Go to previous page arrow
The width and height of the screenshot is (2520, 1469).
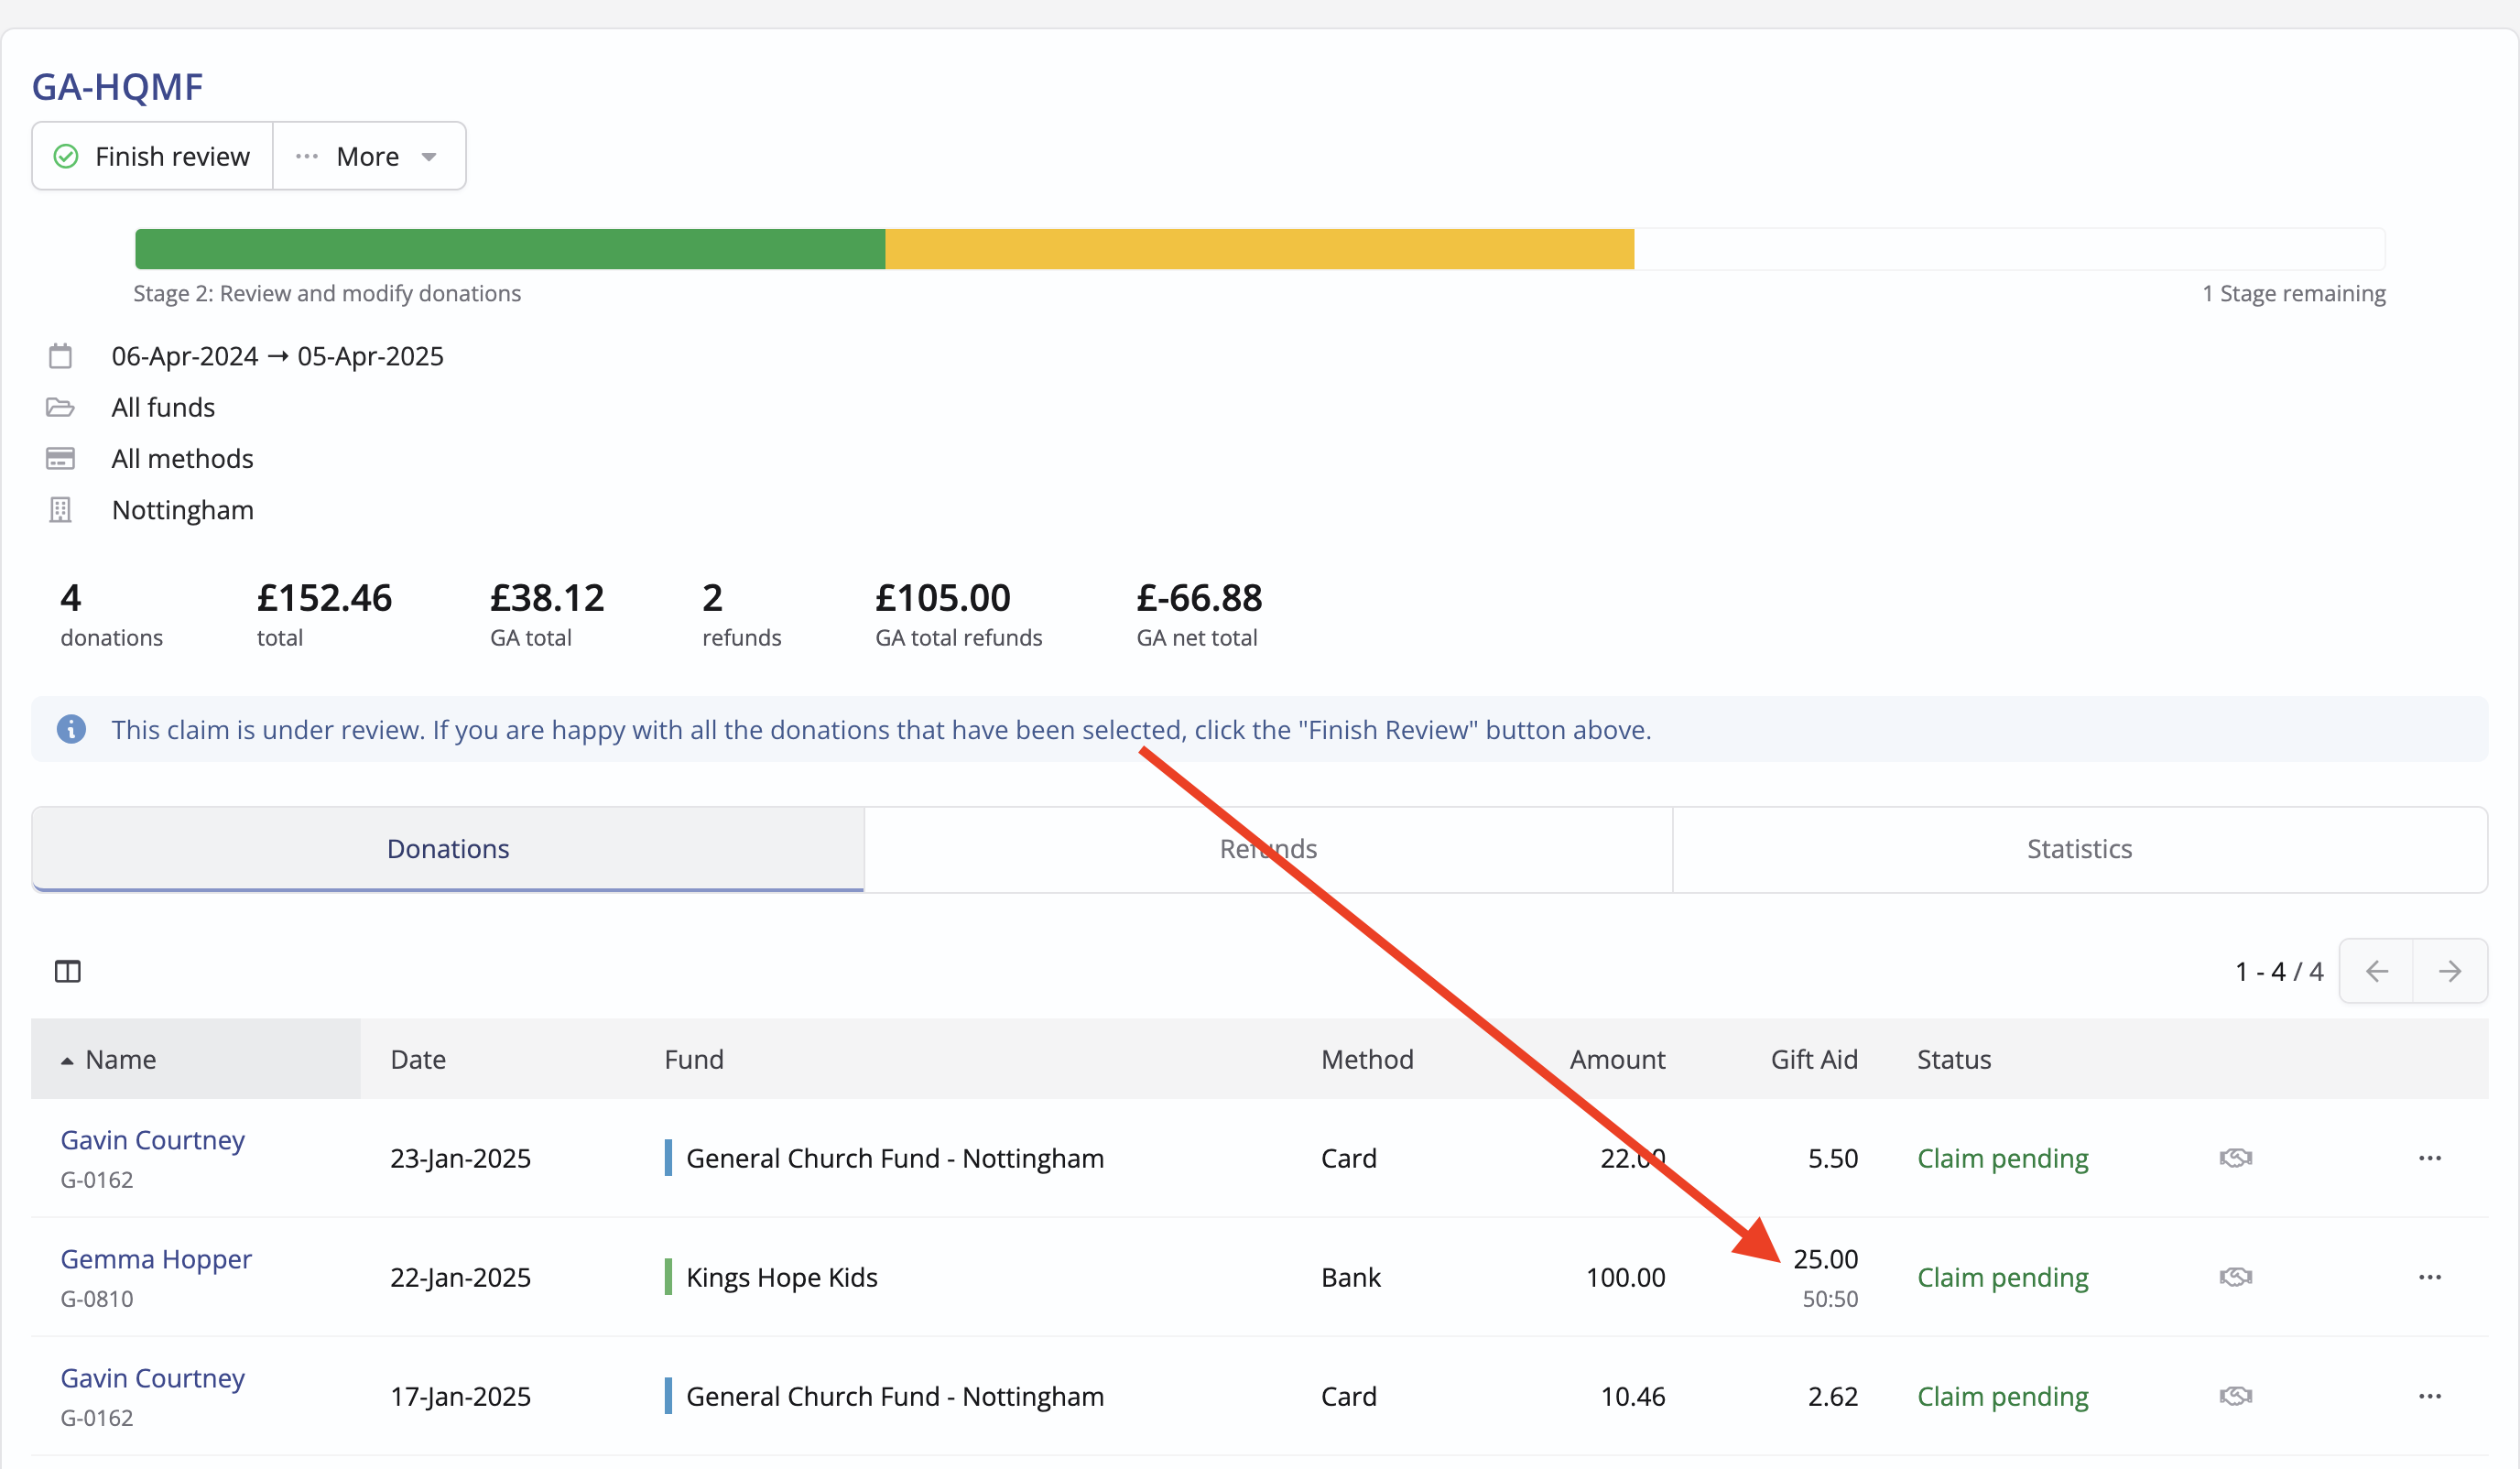coord(2377,971)
